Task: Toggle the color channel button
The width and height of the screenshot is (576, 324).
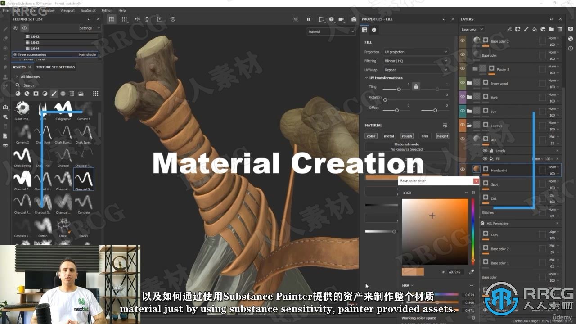Action: 371,136
